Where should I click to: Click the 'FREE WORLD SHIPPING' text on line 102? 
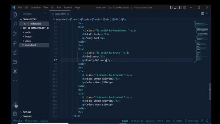point(100,79)
